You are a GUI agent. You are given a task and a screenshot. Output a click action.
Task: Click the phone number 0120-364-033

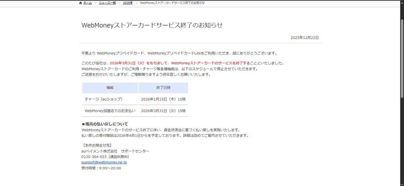pyautogui.click(x=94, y=157)
